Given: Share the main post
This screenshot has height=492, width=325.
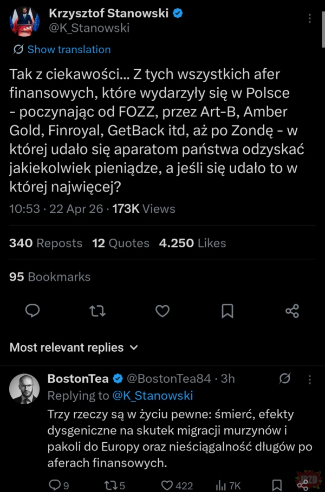Looking at the screenshot, I should tap(292, 310).
